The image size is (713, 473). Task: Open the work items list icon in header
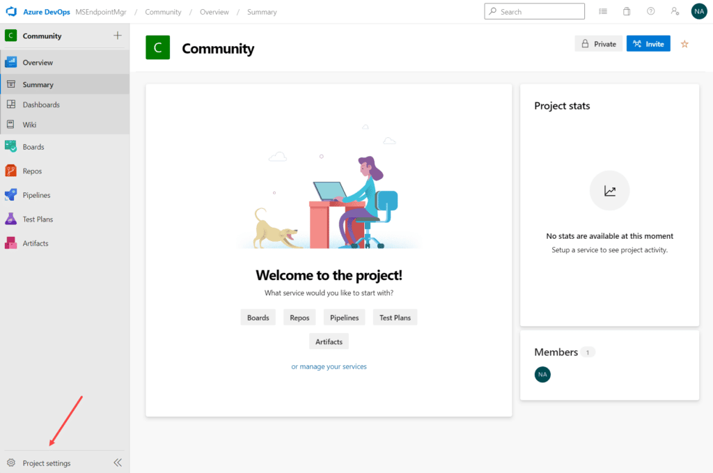pyautogui.click(x=603, y=11)
